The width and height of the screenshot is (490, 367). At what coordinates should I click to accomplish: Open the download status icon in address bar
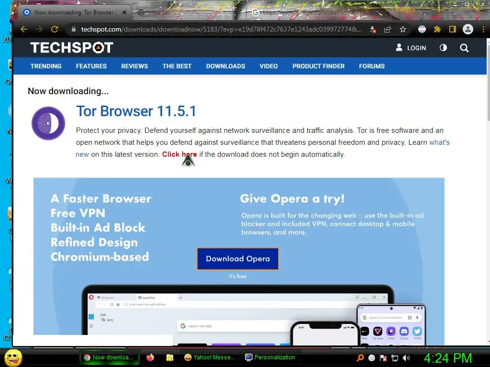[x=372, y=29]
